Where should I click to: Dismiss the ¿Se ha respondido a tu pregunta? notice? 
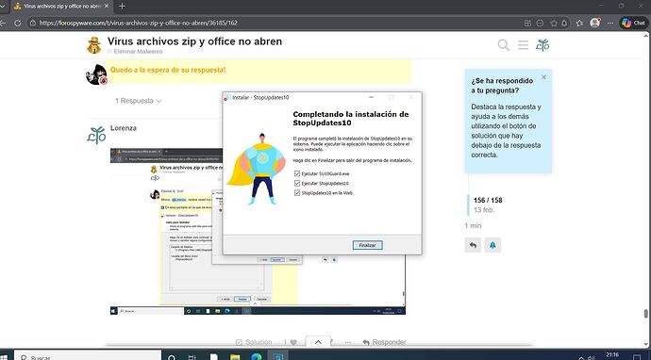click(543, 77)
